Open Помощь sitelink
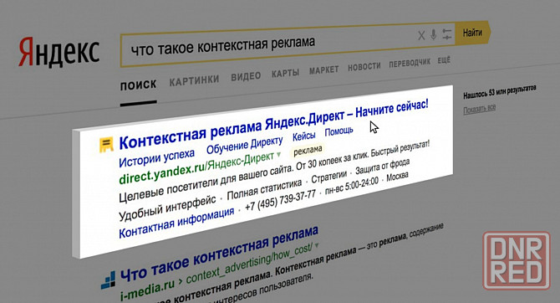The width and height of the screenshot is (560, 303). [339, 131]
